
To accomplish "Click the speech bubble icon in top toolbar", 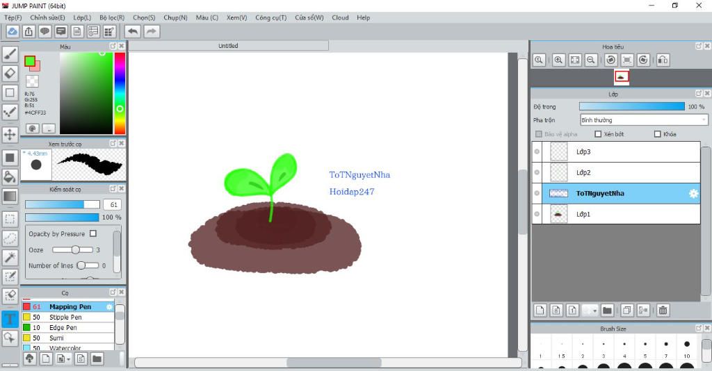I will (x=44, y=31).
